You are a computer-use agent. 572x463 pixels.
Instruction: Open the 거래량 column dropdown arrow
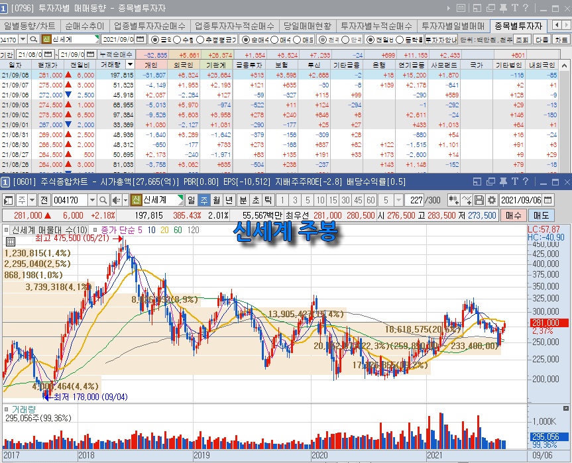click(130, 65)
